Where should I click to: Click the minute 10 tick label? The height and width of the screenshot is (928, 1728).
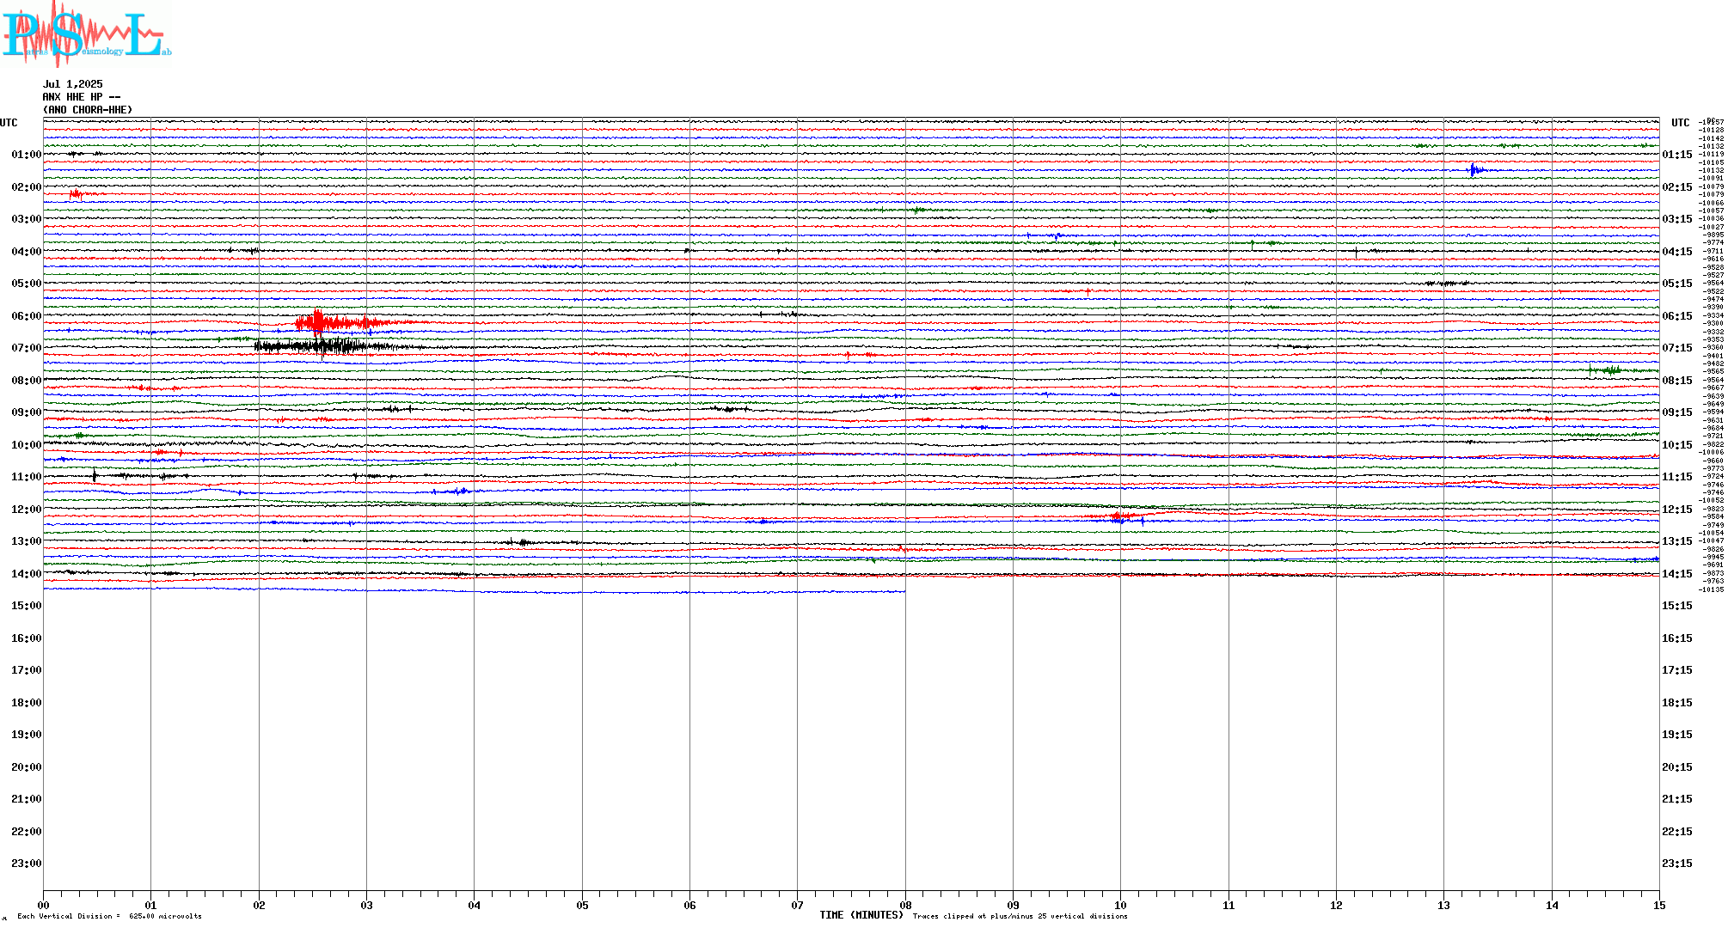[x=1120, y=905]
